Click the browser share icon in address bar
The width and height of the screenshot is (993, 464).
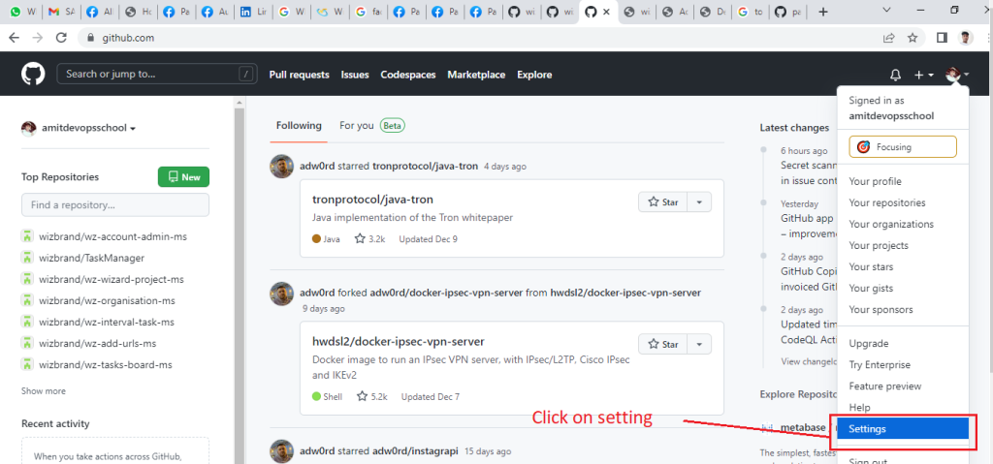pos(888,38)
